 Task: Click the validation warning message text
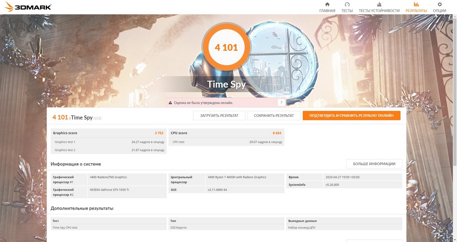(x=203, y=103)
